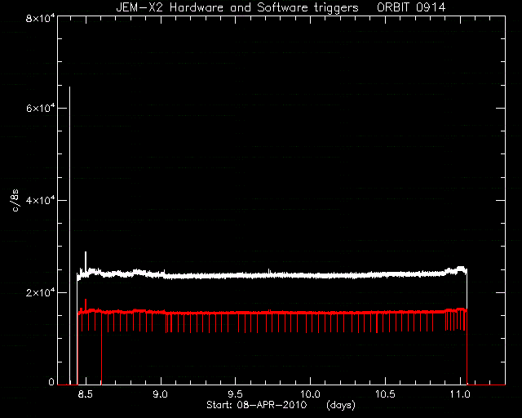Viewport: 522px width, 418px height.
Task: Click the 8.5 x-axis tick label
Action: pyautogui.click(x=85, y=394)
